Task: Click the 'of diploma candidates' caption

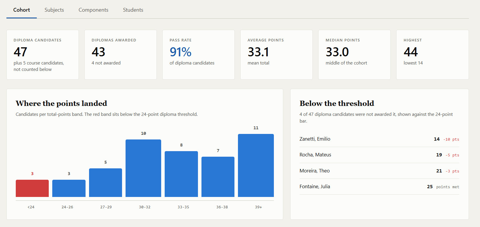Action: (192, 63)
